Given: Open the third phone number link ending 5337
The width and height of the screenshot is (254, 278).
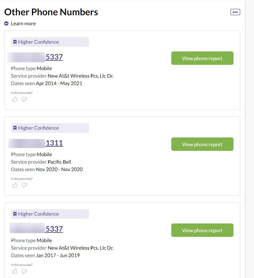Looking at the screenshot, I should tap(37, 229).
